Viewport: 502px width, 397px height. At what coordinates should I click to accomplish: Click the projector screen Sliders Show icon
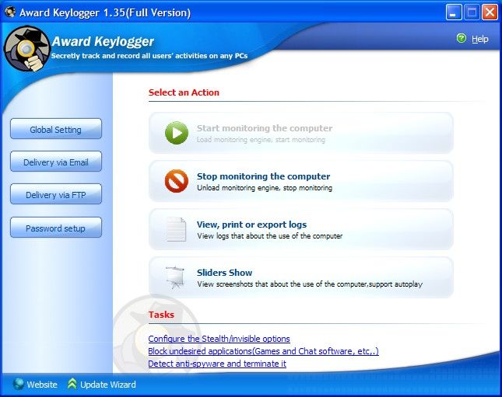coord(175,277)
